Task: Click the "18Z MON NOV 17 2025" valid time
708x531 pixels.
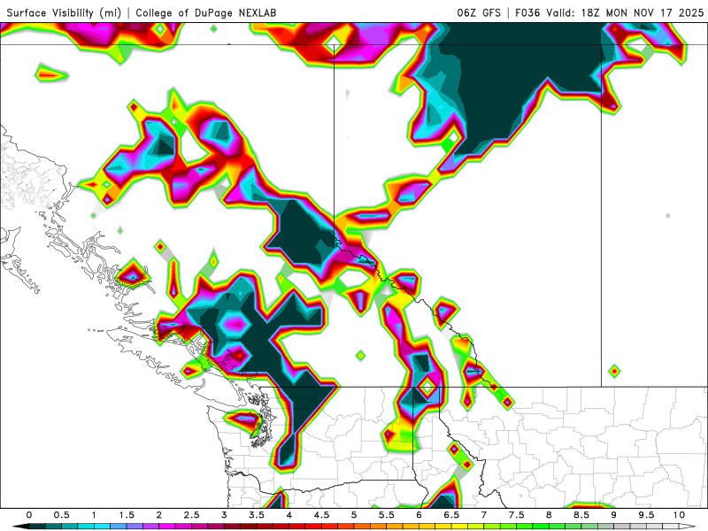Action: (643, 12)
